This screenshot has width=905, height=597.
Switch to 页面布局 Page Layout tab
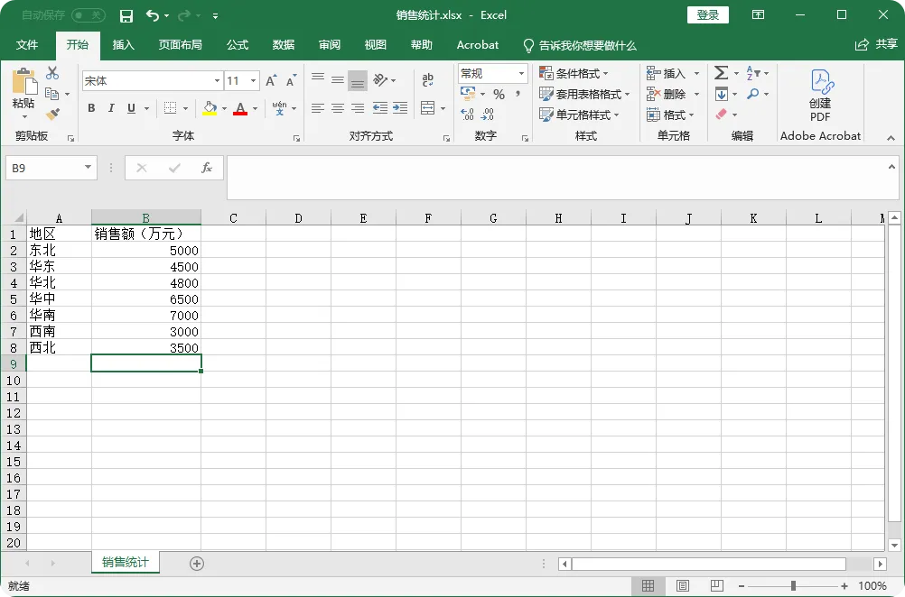tap(180, 45)
